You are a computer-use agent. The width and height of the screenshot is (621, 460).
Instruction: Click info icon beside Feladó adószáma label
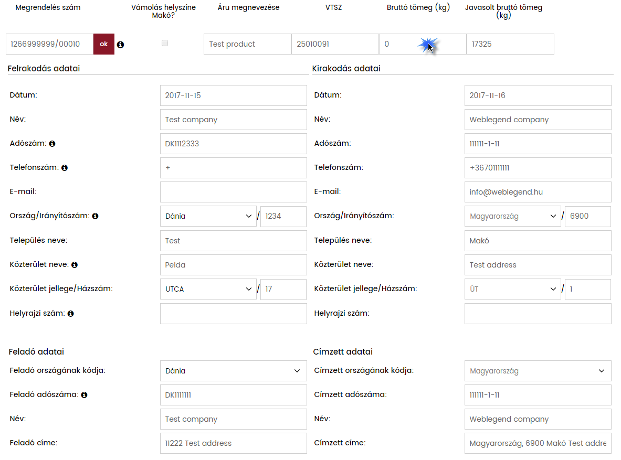click(84, 395)
